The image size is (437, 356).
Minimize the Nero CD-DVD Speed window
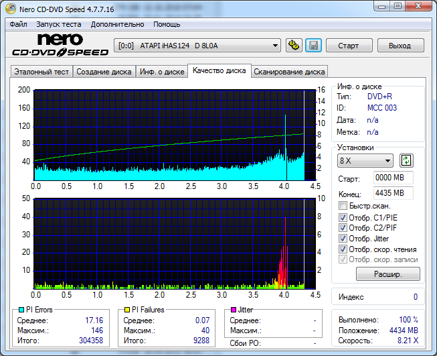coord(377,6)
